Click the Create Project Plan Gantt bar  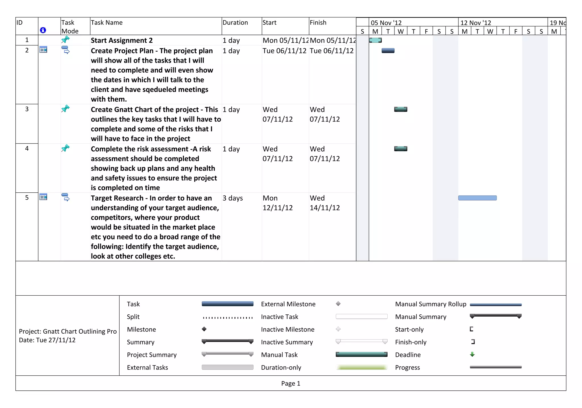click(x=388, y=51)
